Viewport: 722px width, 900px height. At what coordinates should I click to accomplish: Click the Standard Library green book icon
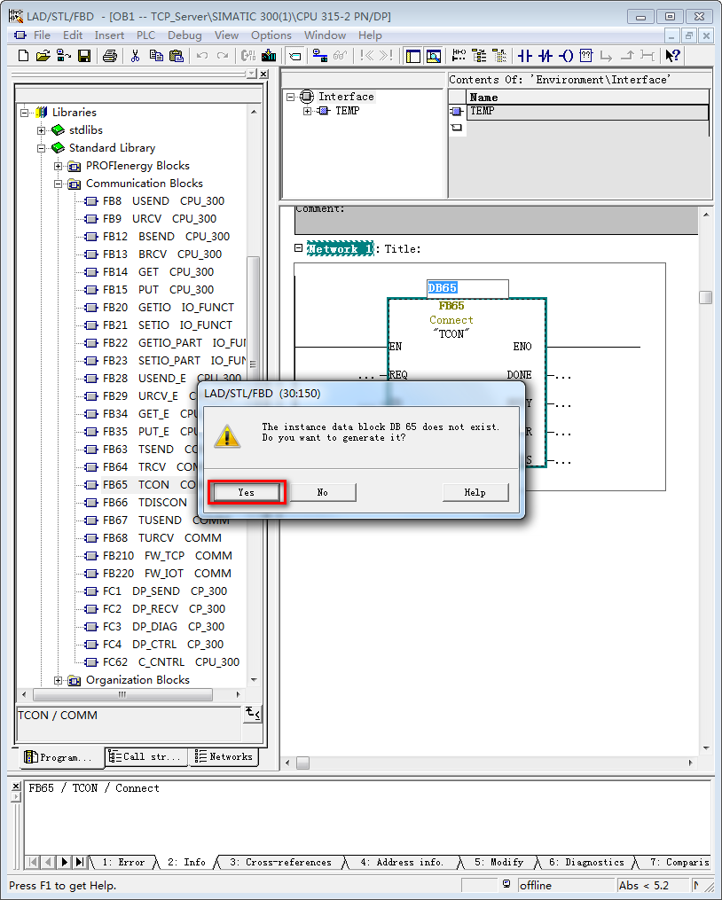pyautogui.click(x=58, y=148)
